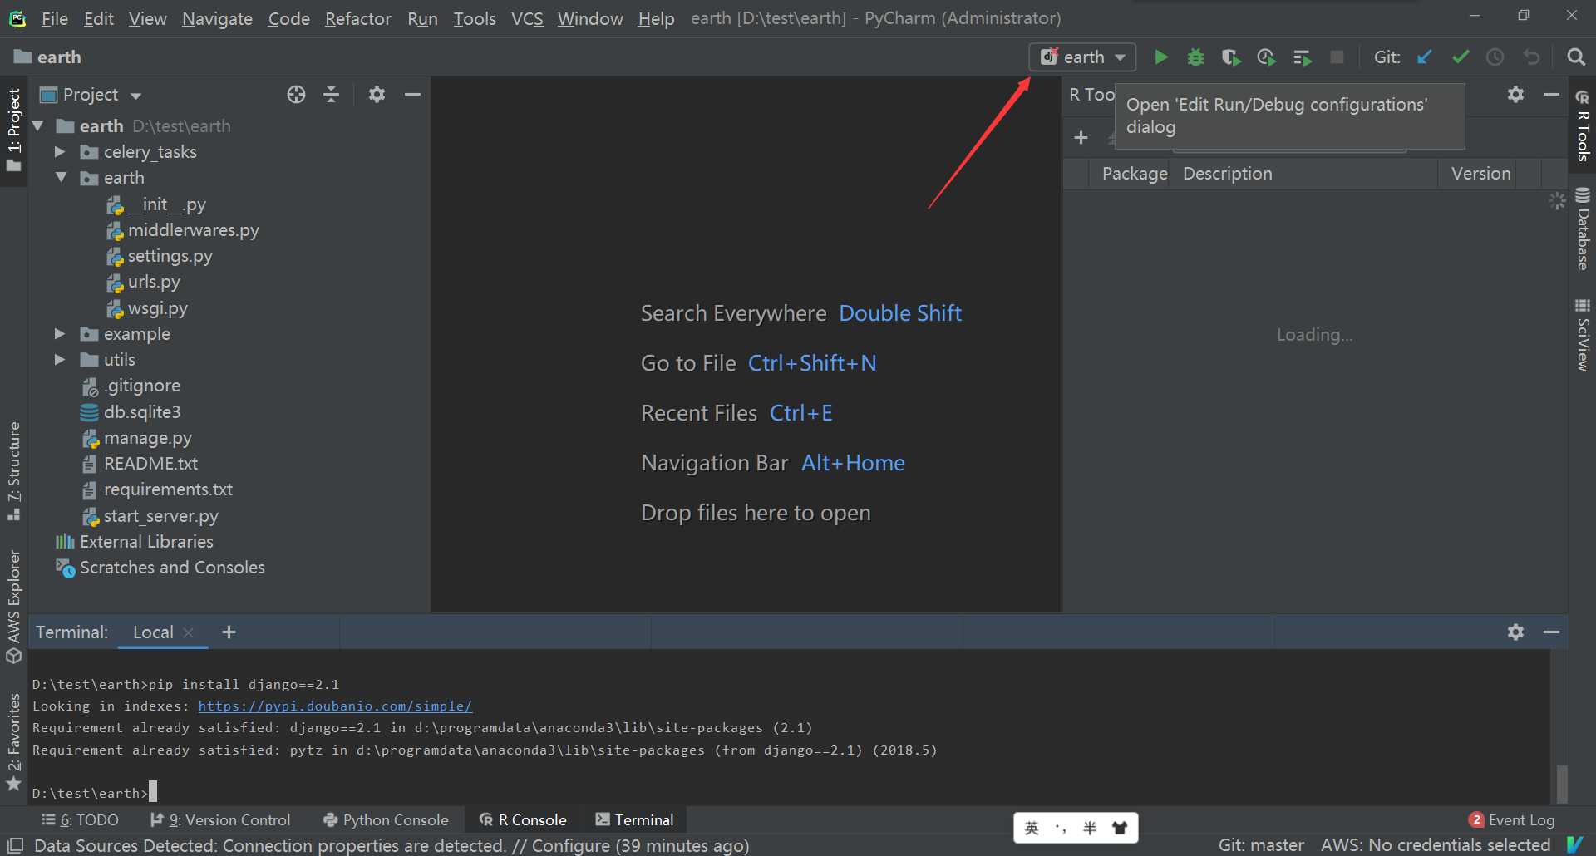
Task: Start debugging with the bug icon
Action: click(1195, 57)
